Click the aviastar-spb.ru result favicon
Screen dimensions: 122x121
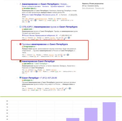point(20,4)
